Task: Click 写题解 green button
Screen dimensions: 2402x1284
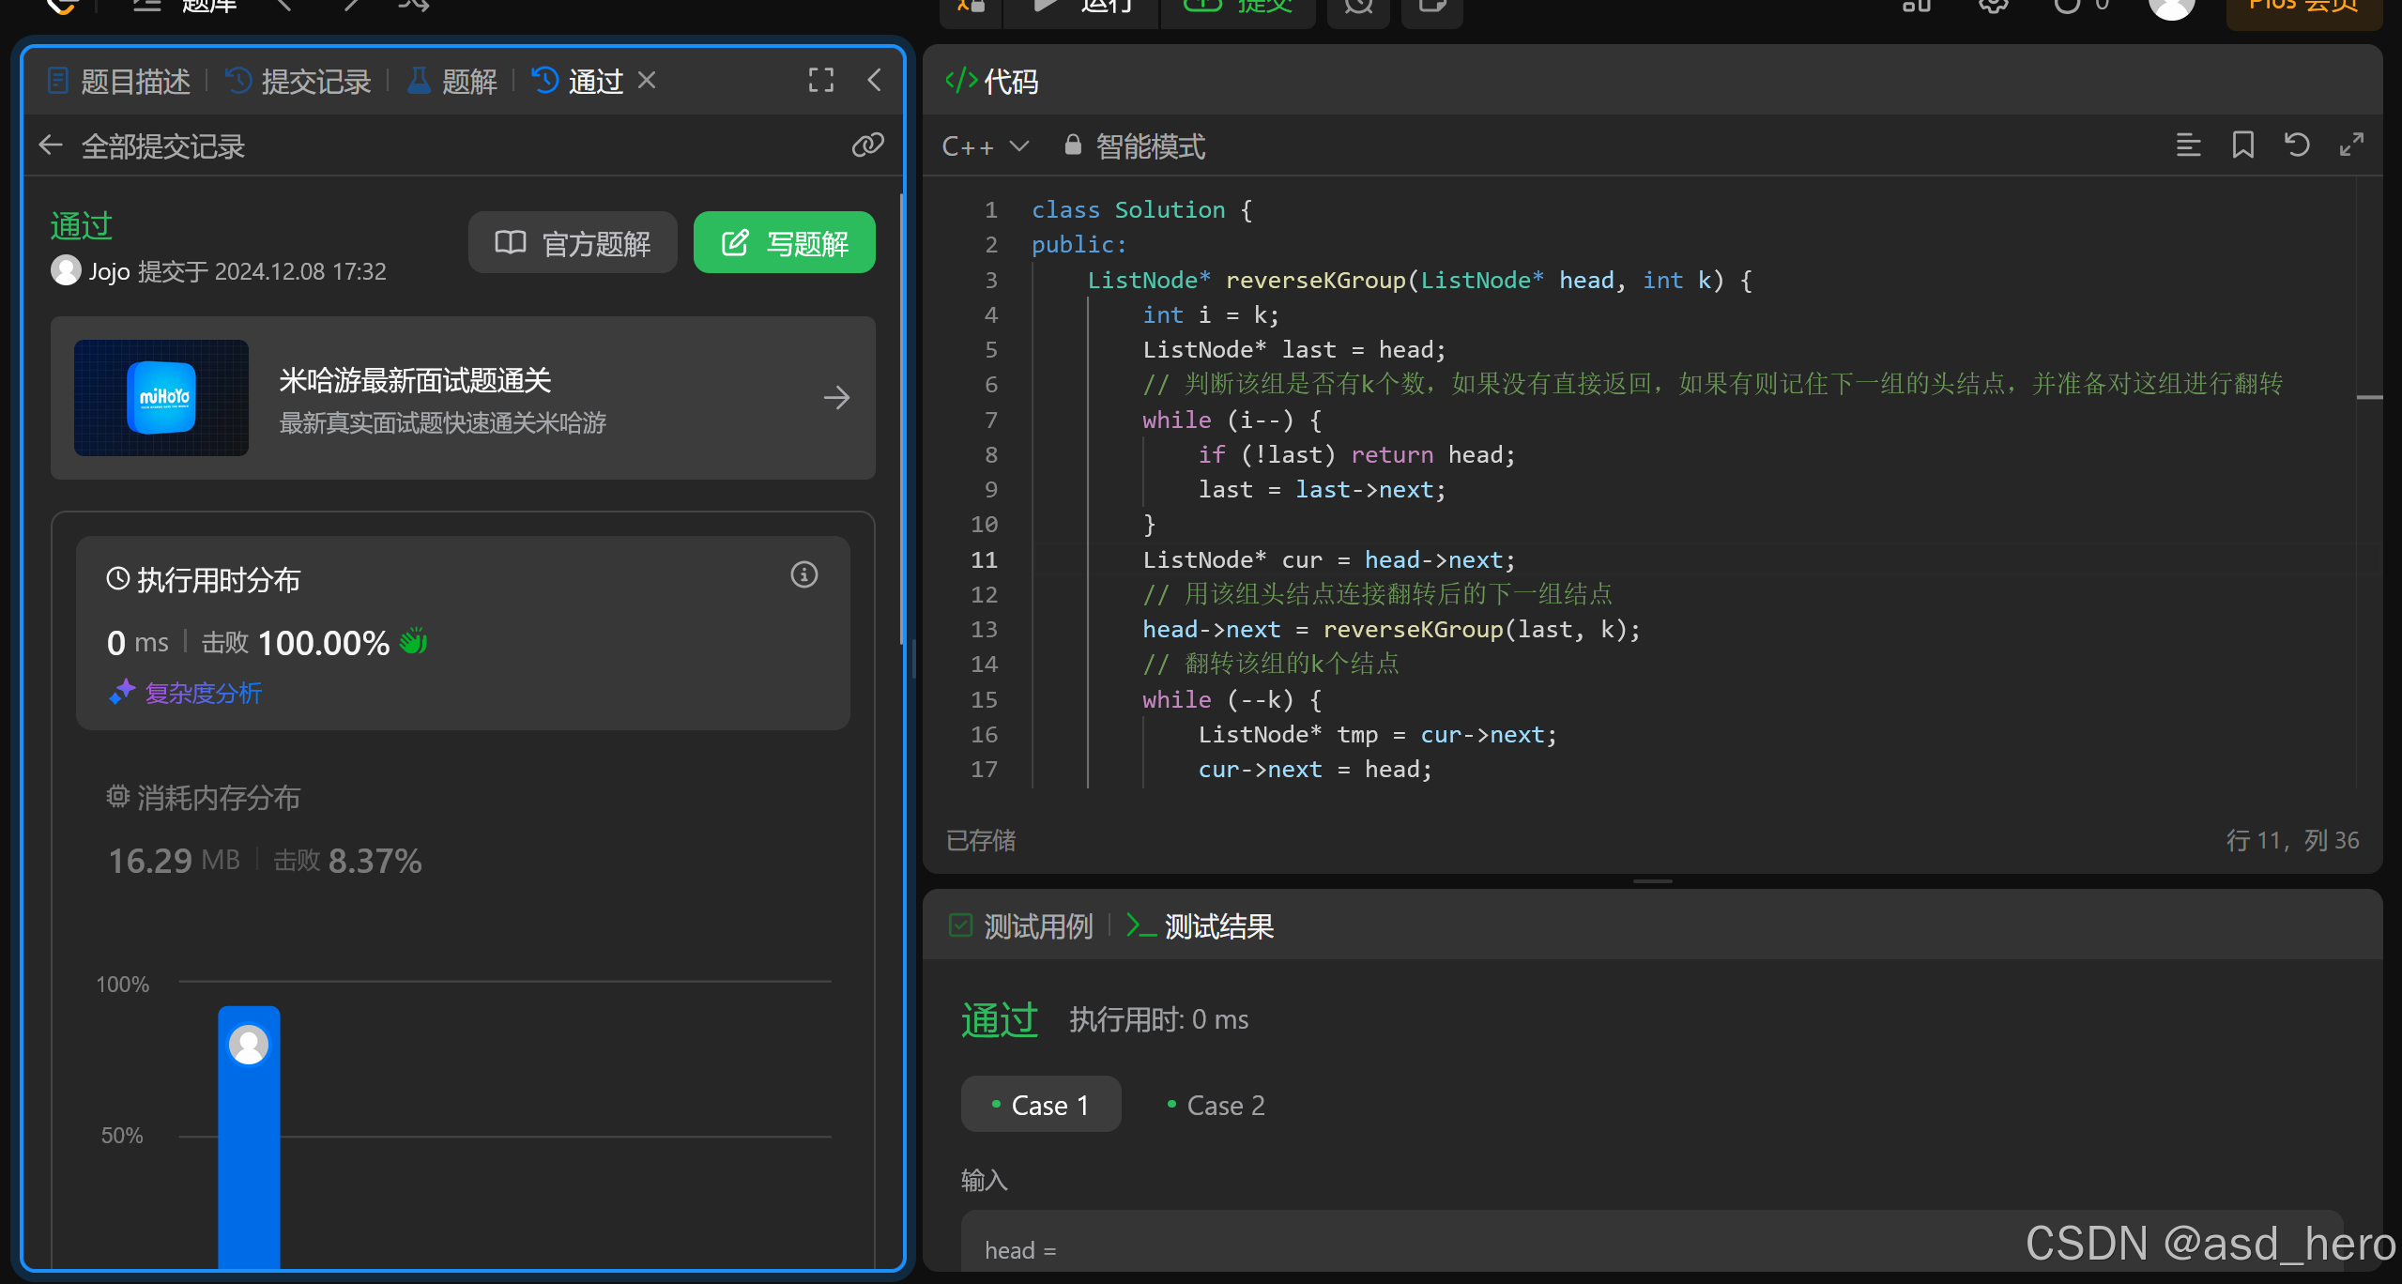Action: point(784,243)
